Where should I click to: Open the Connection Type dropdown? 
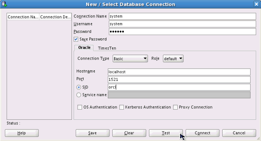pyautogui.click(x=130, y=58)
